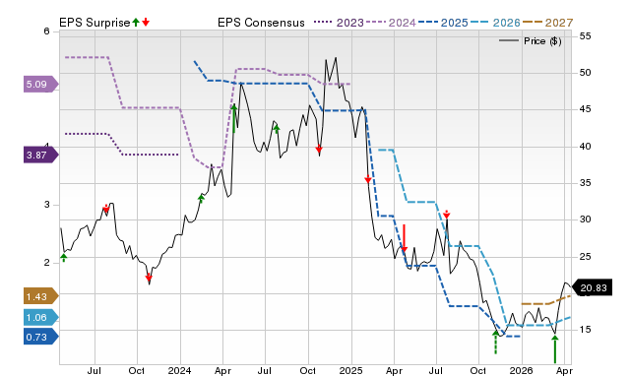Screen dimensions: 630x376
Task: Select the 0.73 dark blue value tag
Action: [41, 337]
